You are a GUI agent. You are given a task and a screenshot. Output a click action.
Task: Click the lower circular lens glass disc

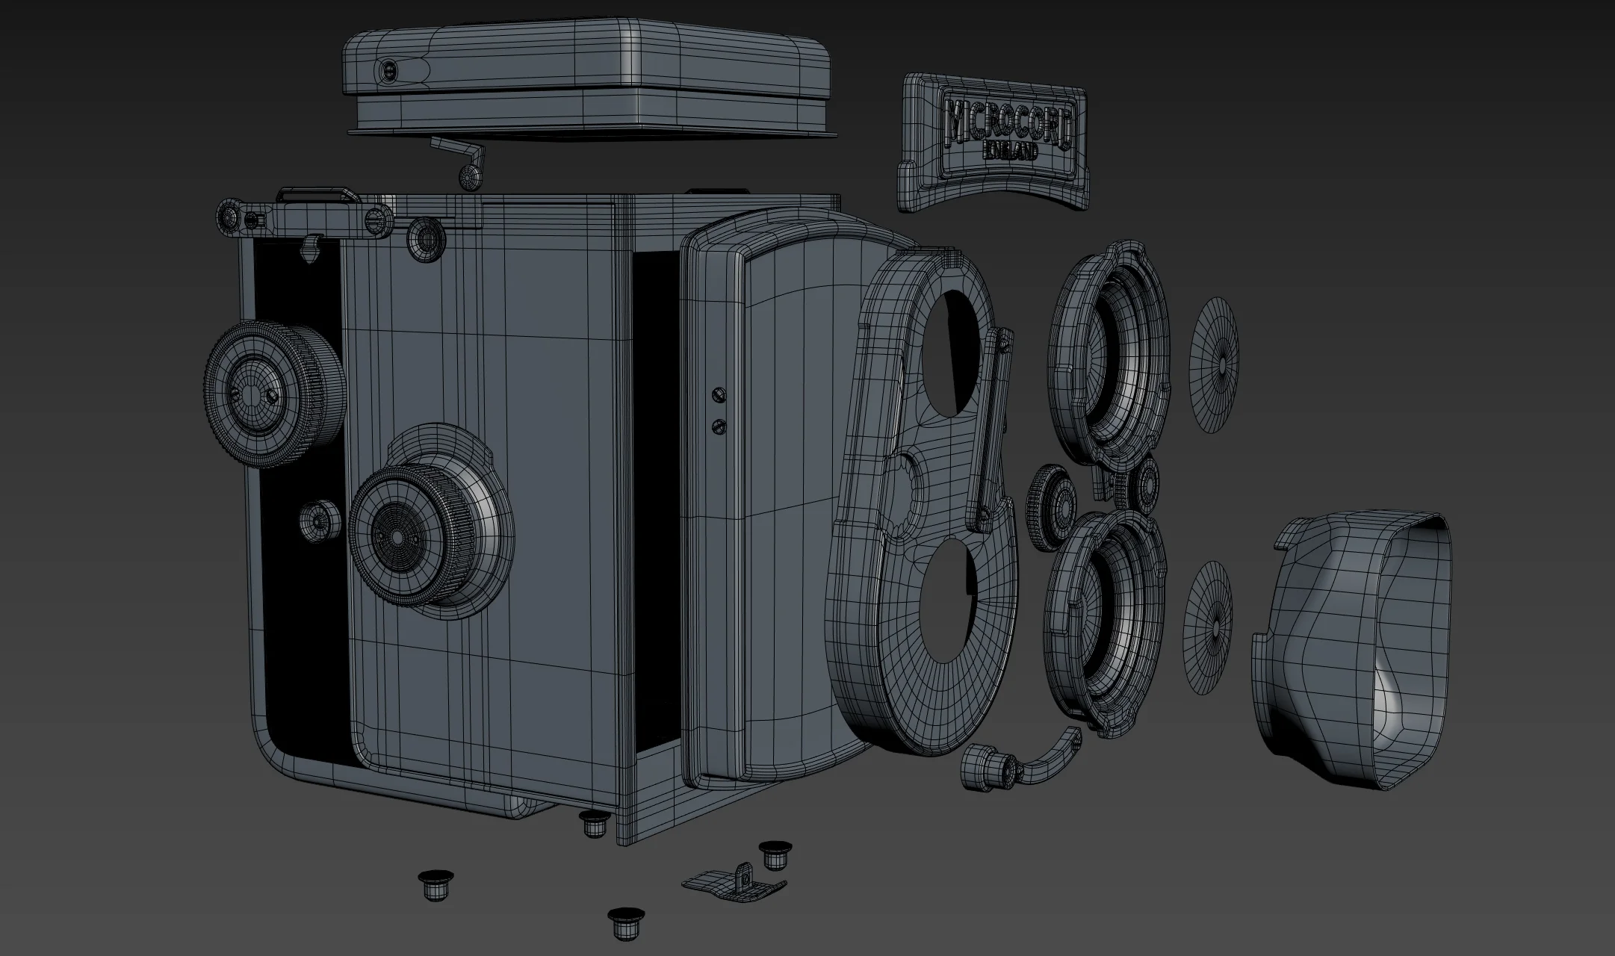[1208, 629]
